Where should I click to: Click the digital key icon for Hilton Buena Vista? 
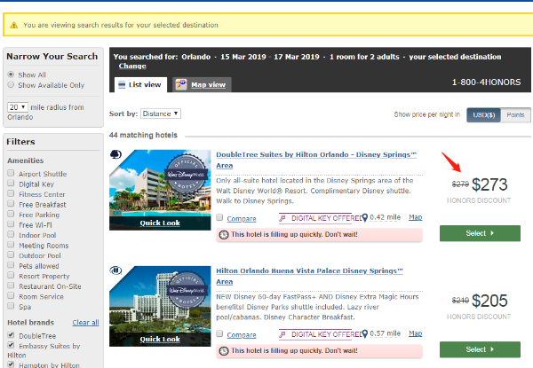coord(282,334)
